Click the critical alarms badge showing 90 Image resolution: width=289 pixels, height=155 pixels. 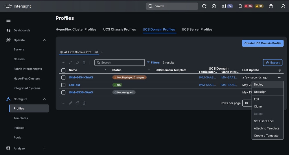click(248, 6)
